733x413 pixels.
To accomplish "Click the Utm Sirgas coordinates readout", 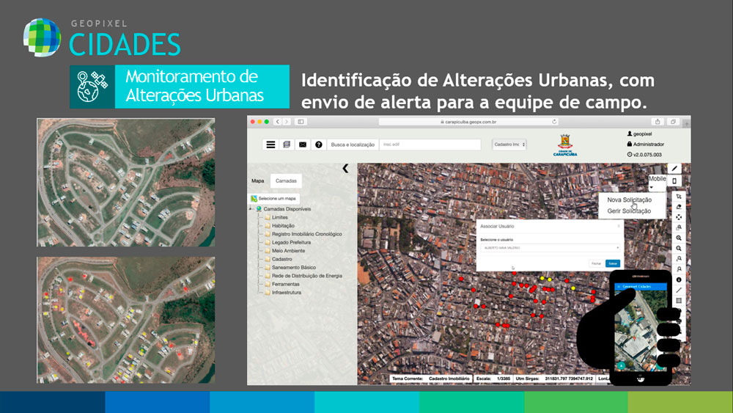I will (x=554, y=379).
